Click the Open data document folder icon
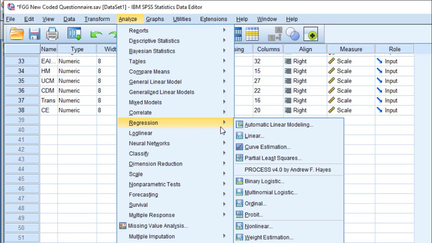432x243 pixels. click(17, 34)
